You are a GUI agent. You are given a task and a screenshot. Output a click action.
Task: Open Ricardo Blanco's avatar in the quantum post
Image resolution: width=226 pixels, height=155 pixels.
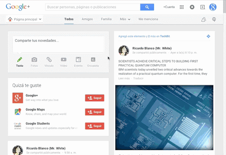pos(124,51)
